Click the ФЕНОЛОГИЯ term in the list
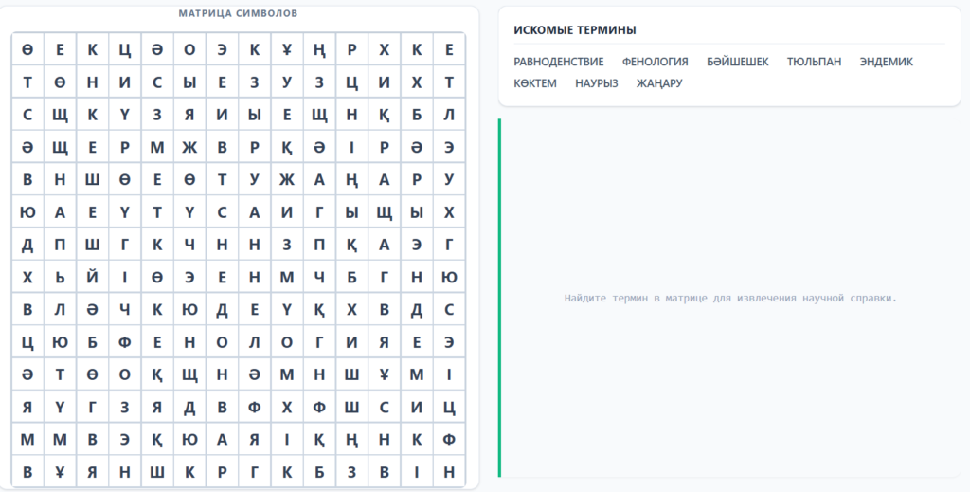The width and height of the screenshot is (970, 492). point(655,62)
